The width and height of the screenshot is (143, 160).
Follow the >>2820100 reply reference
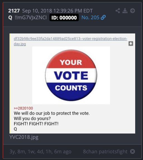(x=23, y=108)
